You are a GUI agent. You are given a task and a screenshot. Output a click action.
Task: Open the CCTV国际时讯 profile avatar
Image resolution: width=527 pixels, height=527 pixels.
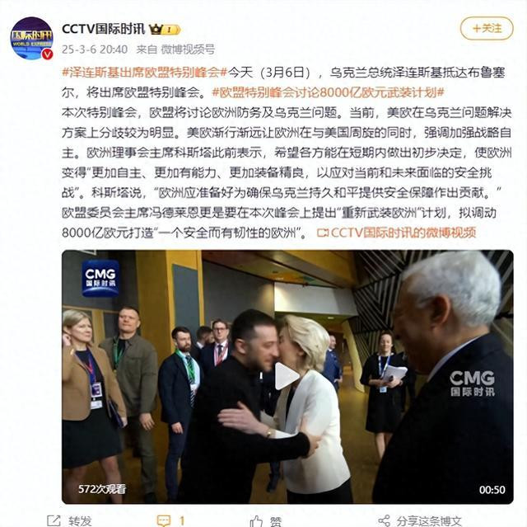click(31, 39)
